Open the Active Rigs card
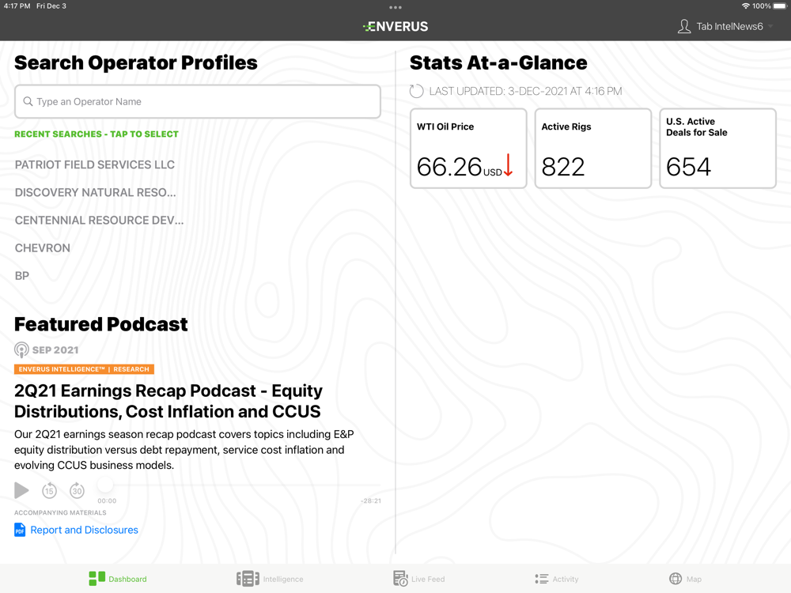 pos(592,149)
